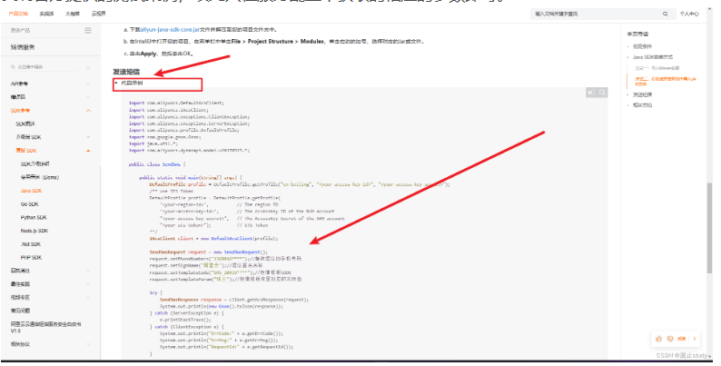The width and height of the screenshot is (721, 366).
Task: Expand the 视频专区 section chevron
Action: [x=88, y=298]
